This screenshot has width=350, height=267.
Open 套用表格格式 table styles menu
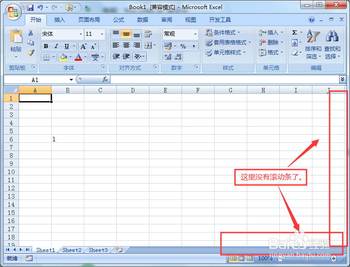pos(228,43)
